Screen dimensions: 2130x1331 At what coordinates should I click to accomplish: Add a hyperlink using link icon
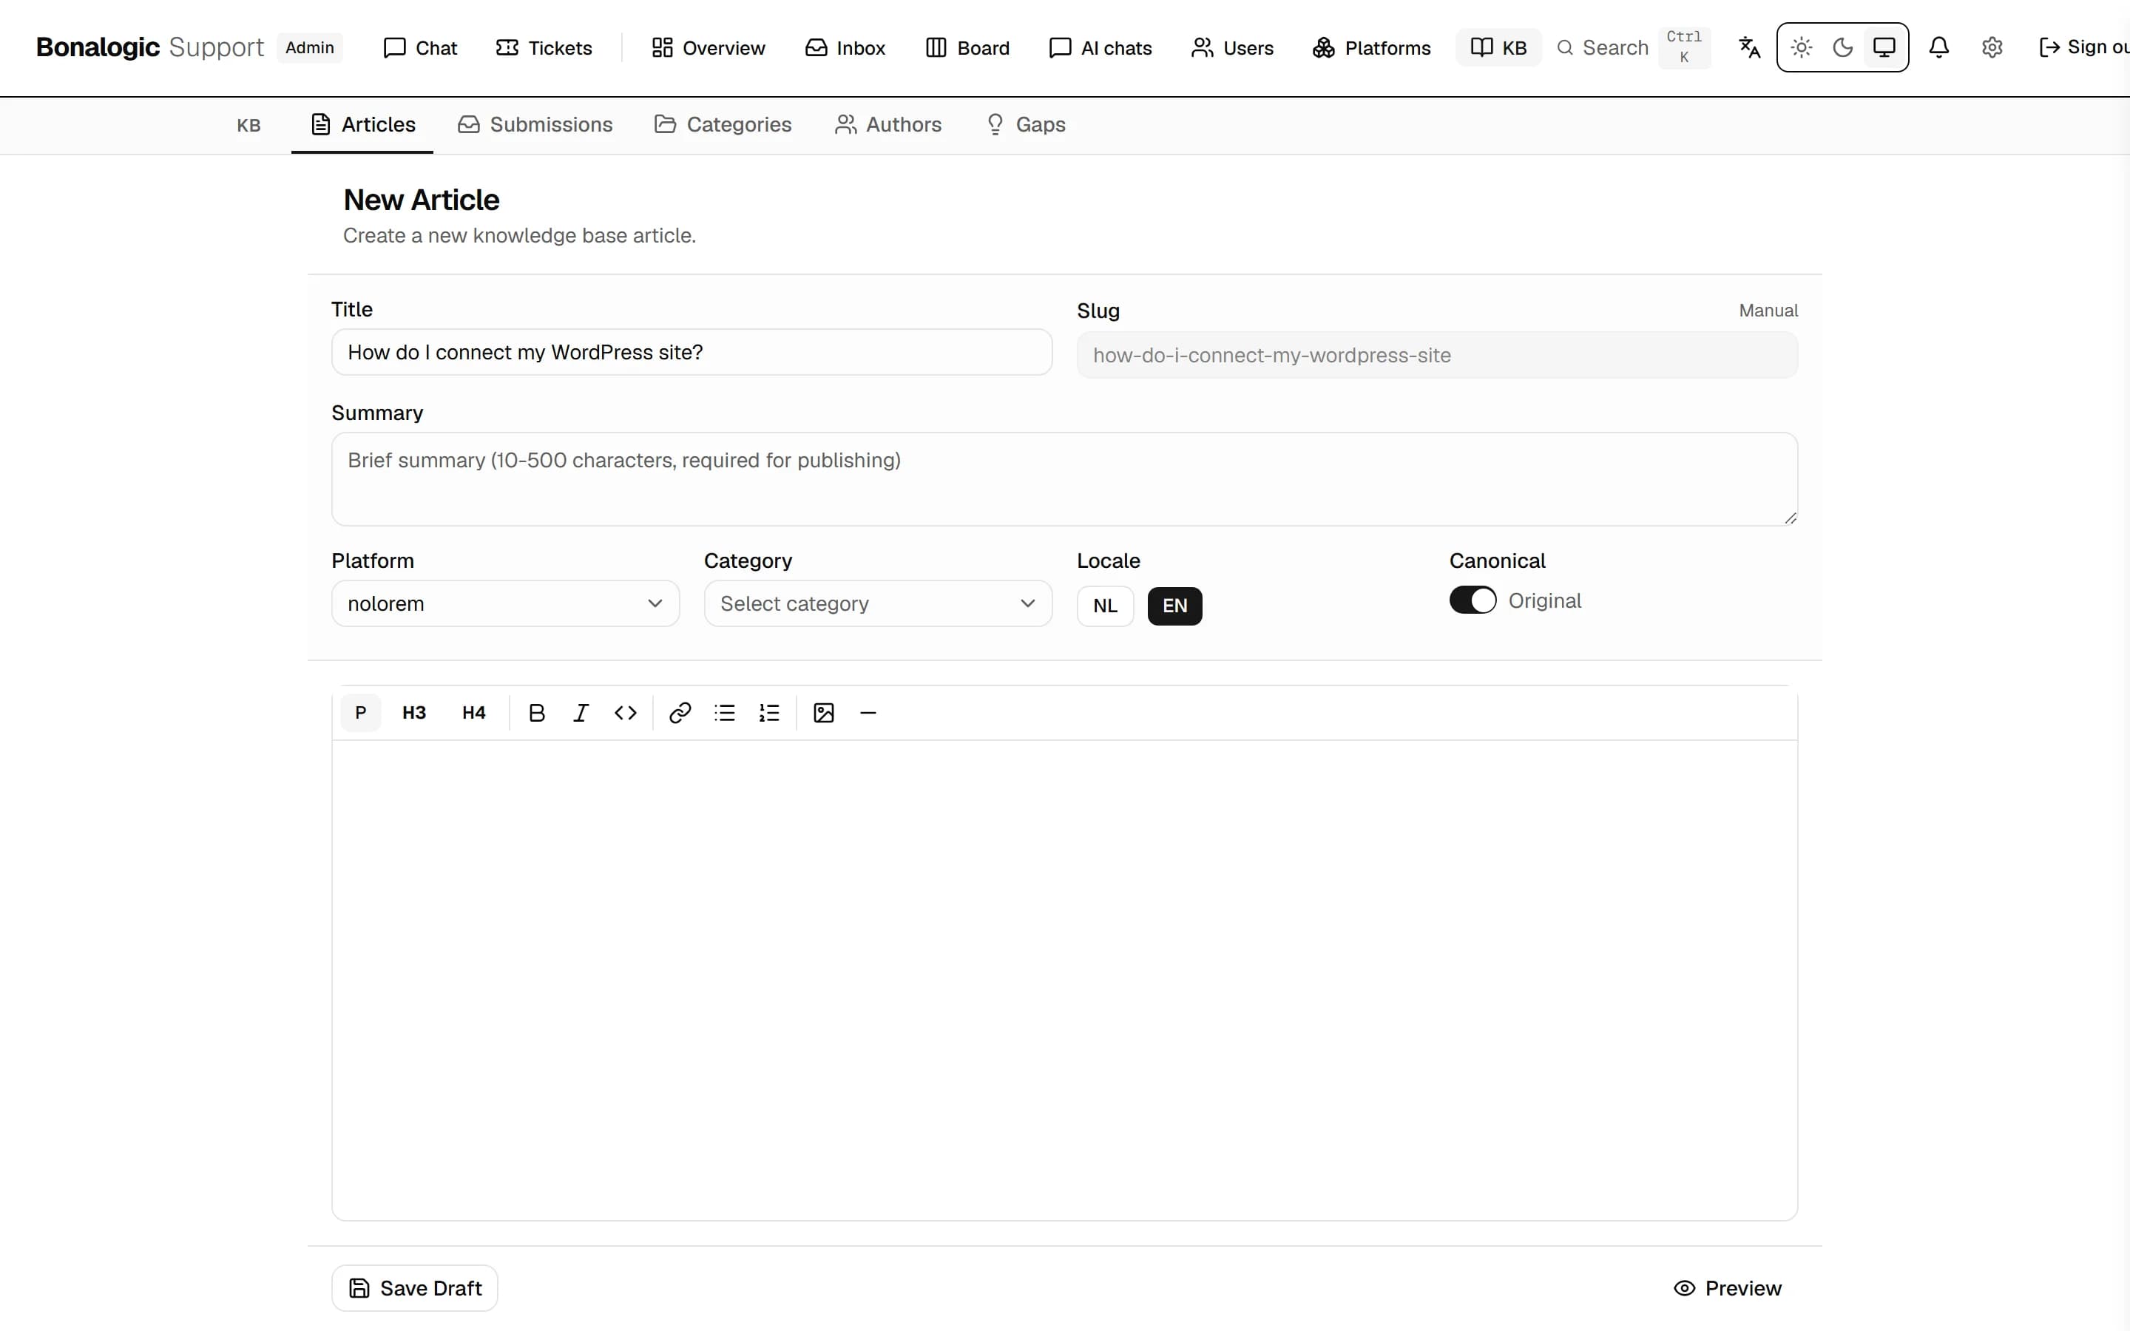680,712
